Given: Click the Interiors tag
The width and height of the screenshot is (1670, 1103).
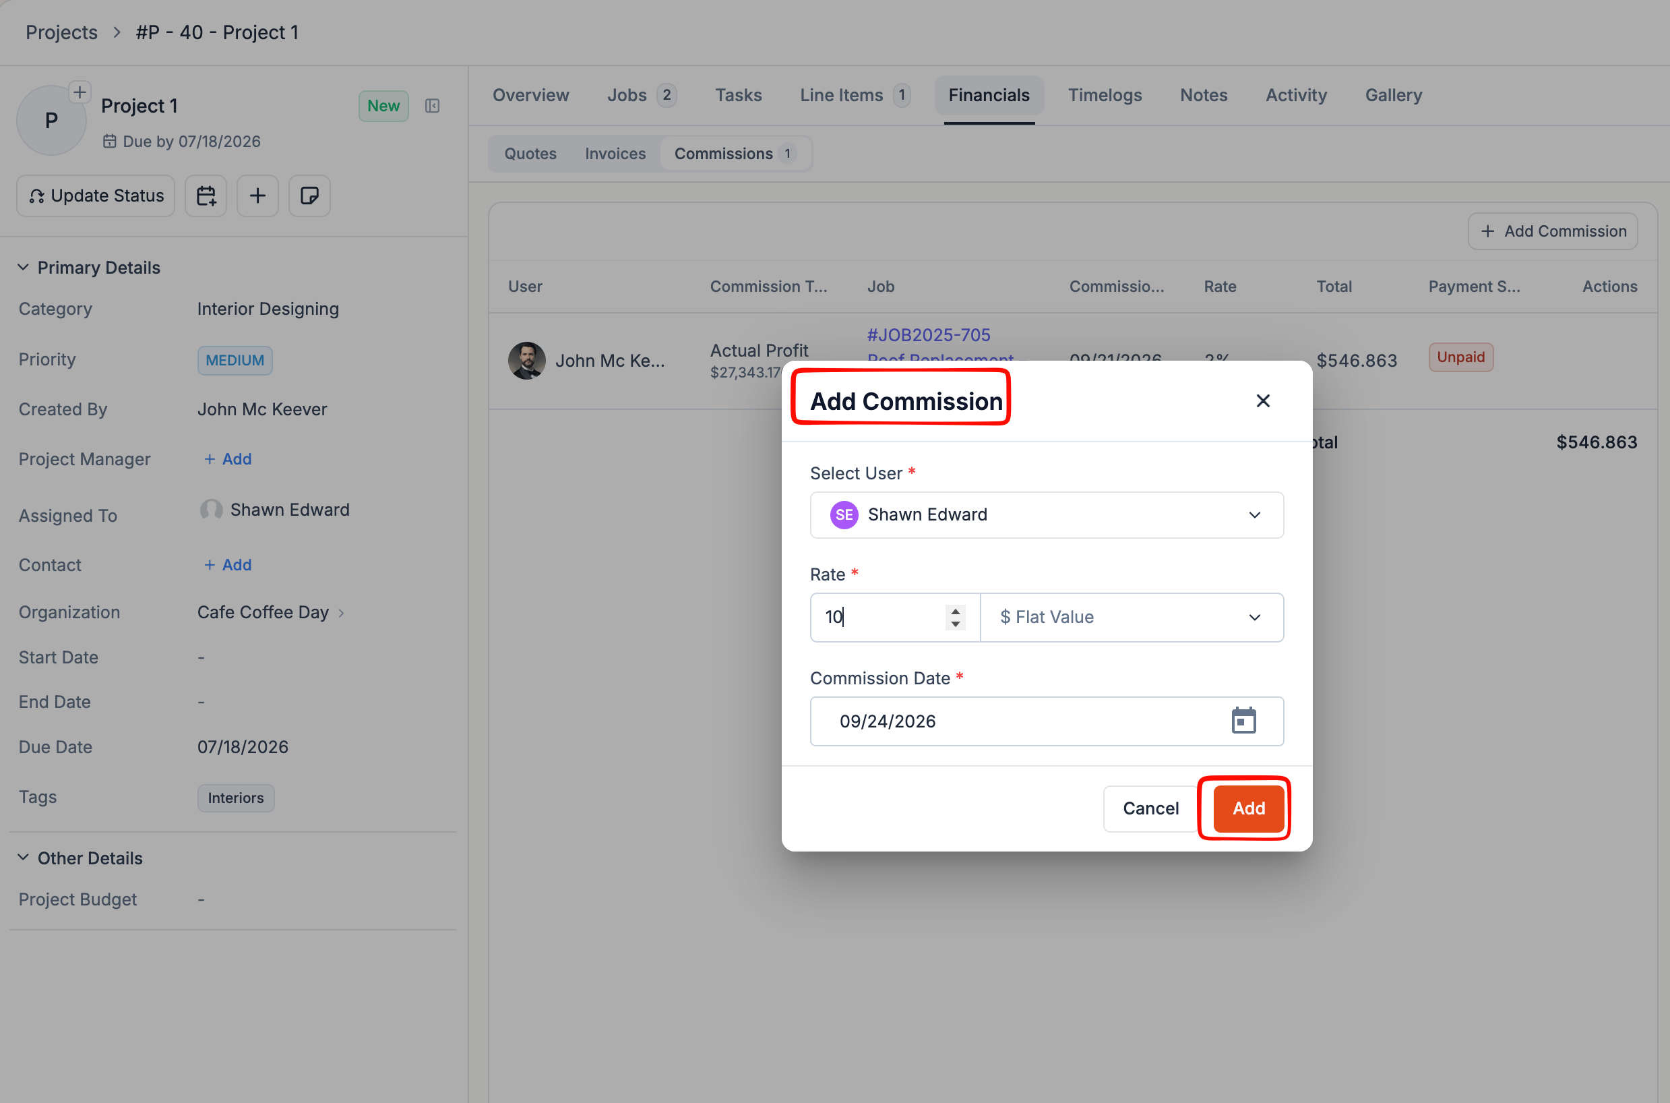Looking at the screenshot, I should pyautogui.click(x=236, y=798).
